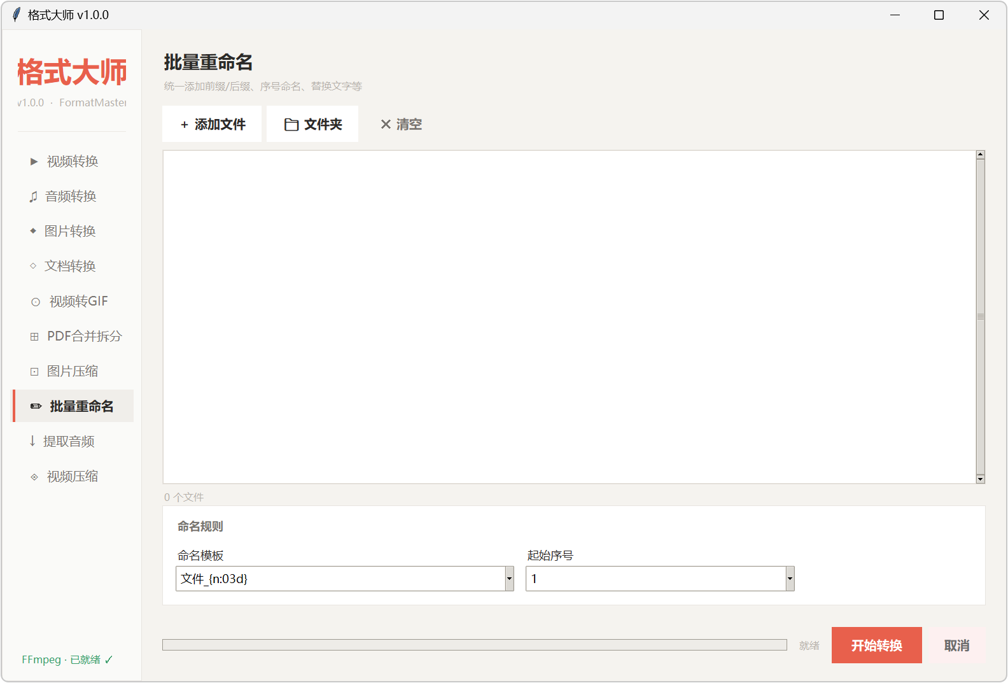
Task: Click 添加文件 button label
Action: (220, 125)
